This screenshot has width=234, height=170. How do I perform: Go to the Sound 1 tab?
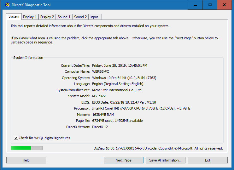click(64, 17)
